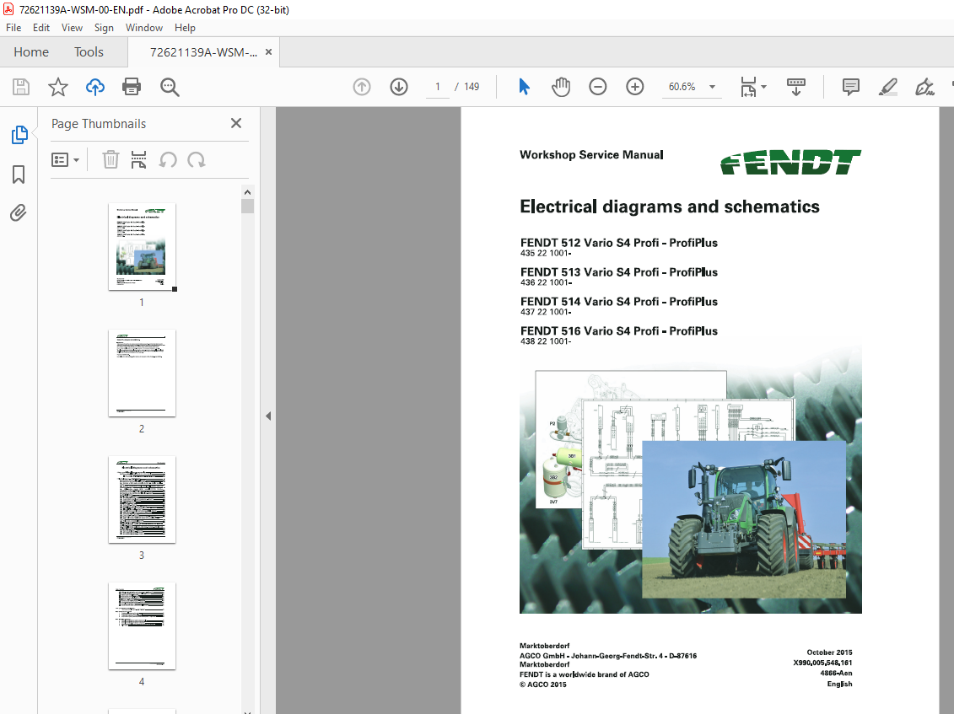Open the Edit menu

pos(41,28)
